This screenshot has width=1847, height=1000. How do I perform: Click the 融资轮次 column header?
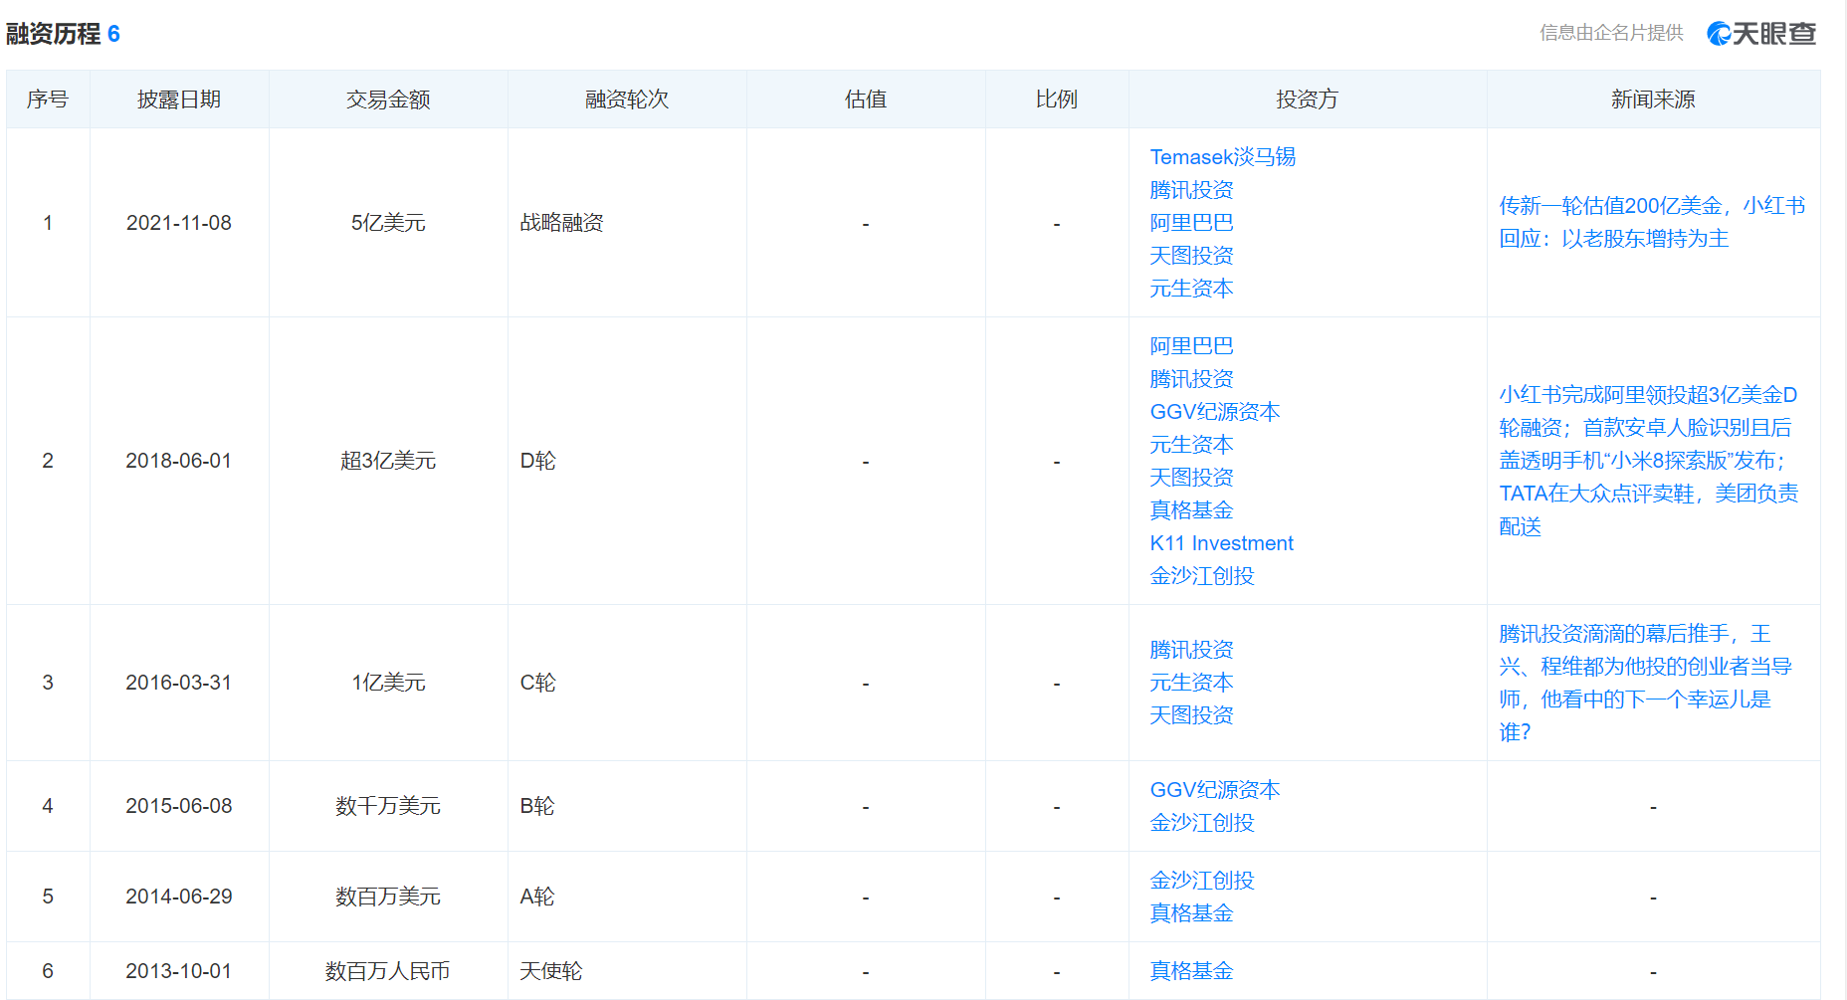coord(627,100)
